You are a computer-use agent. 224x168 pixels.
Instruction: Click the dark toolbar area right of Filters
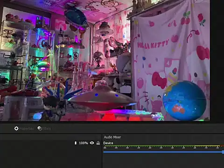coord(137,128)
